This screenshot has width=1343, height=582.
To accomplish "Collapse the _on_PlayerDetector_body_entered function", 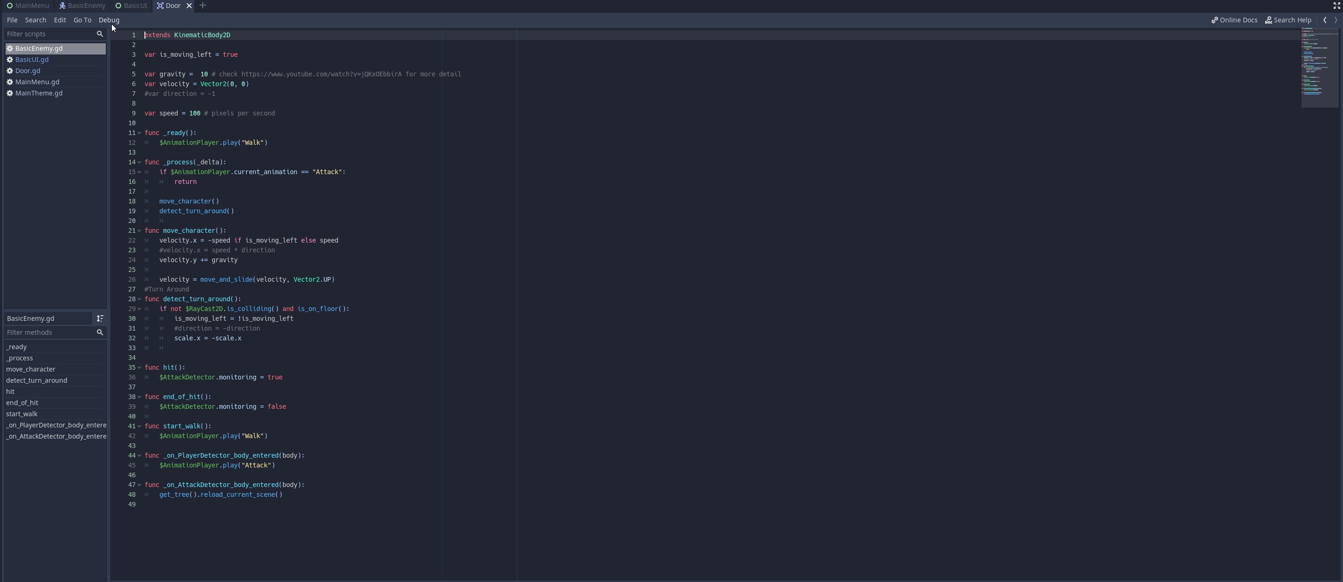I will point(139,455).
